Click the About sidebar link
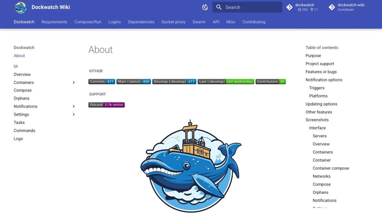Image resolution: width=382 pixels, height=215 pixels. [x=19, y=56]
